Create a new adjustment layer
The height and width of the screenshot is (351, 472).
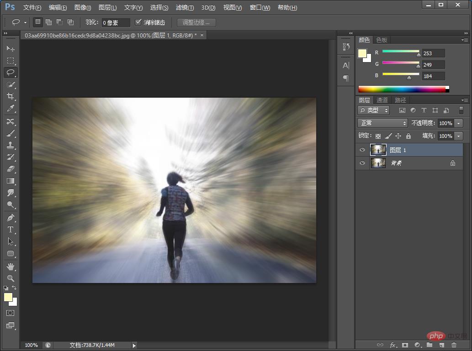coord(417,345)
